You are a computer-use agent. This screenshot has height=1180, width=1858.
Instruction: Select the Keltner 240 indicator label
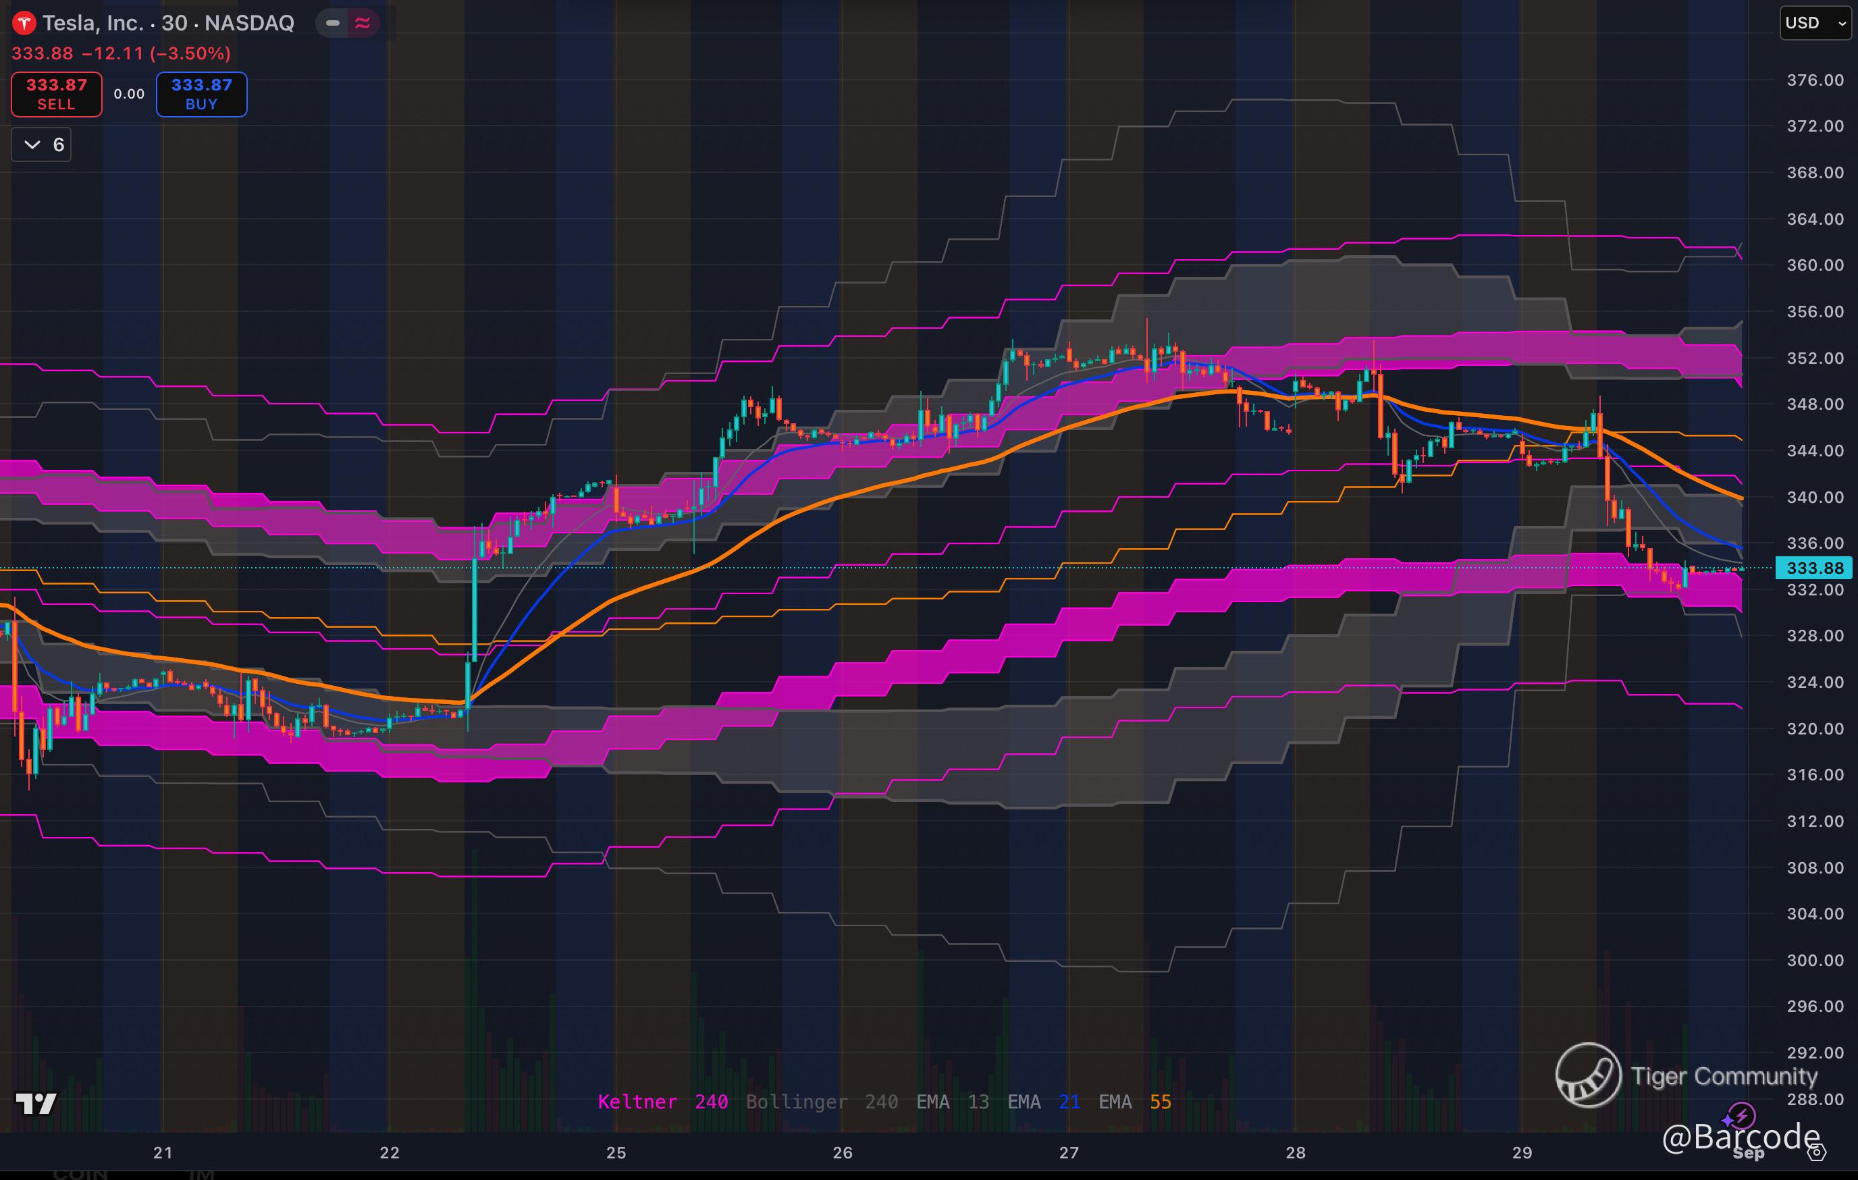coord(662,1101)
